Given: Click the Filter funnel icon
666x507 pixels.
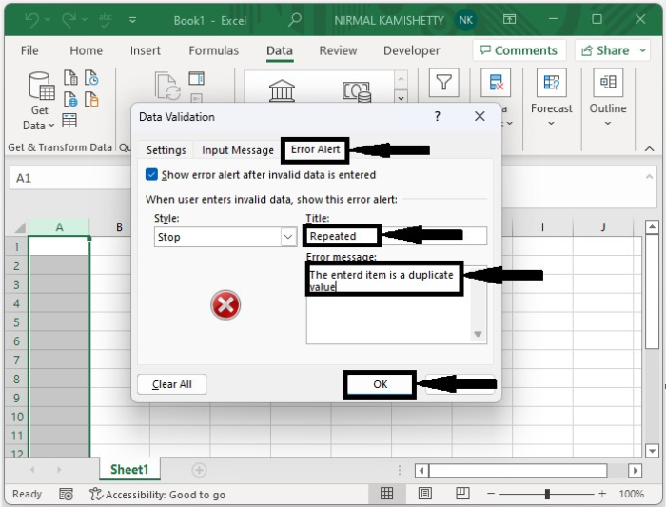Looking at the screenshot, I should click(x=444, y=83).
